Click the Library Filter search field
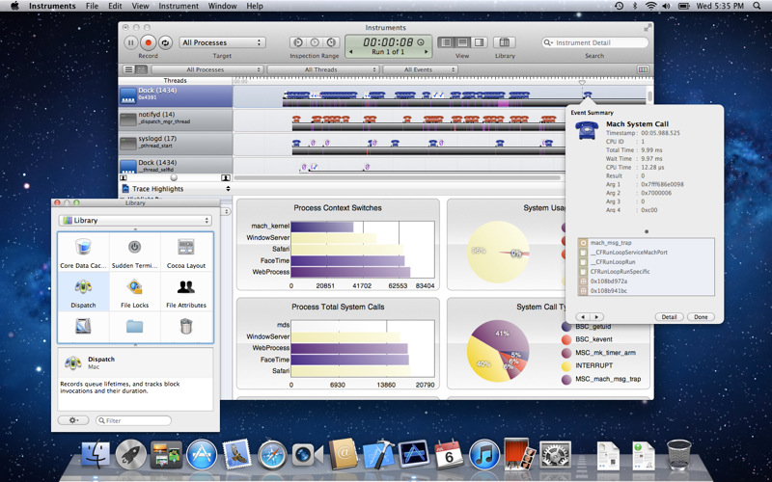The height and width of the screenshot is (482, 772). point(133,420)
